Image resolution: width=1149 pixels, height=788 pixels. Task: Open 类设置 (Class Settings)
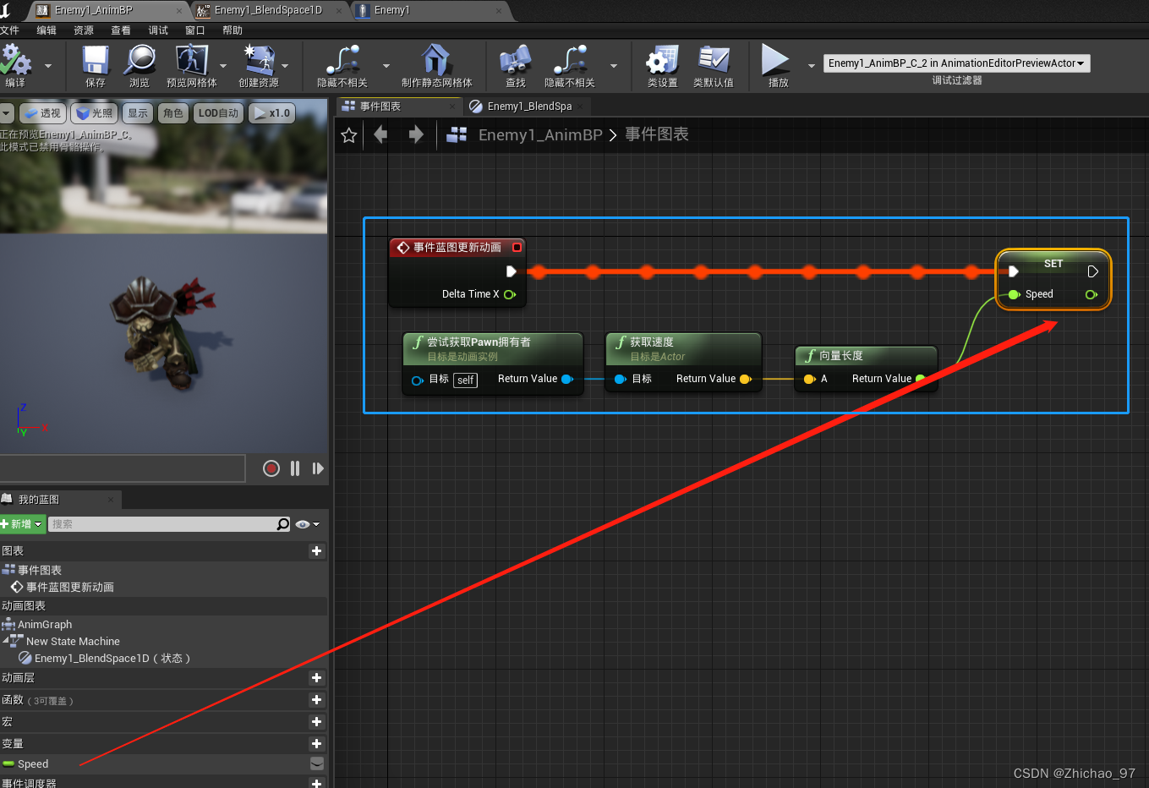tap(662, 66)
